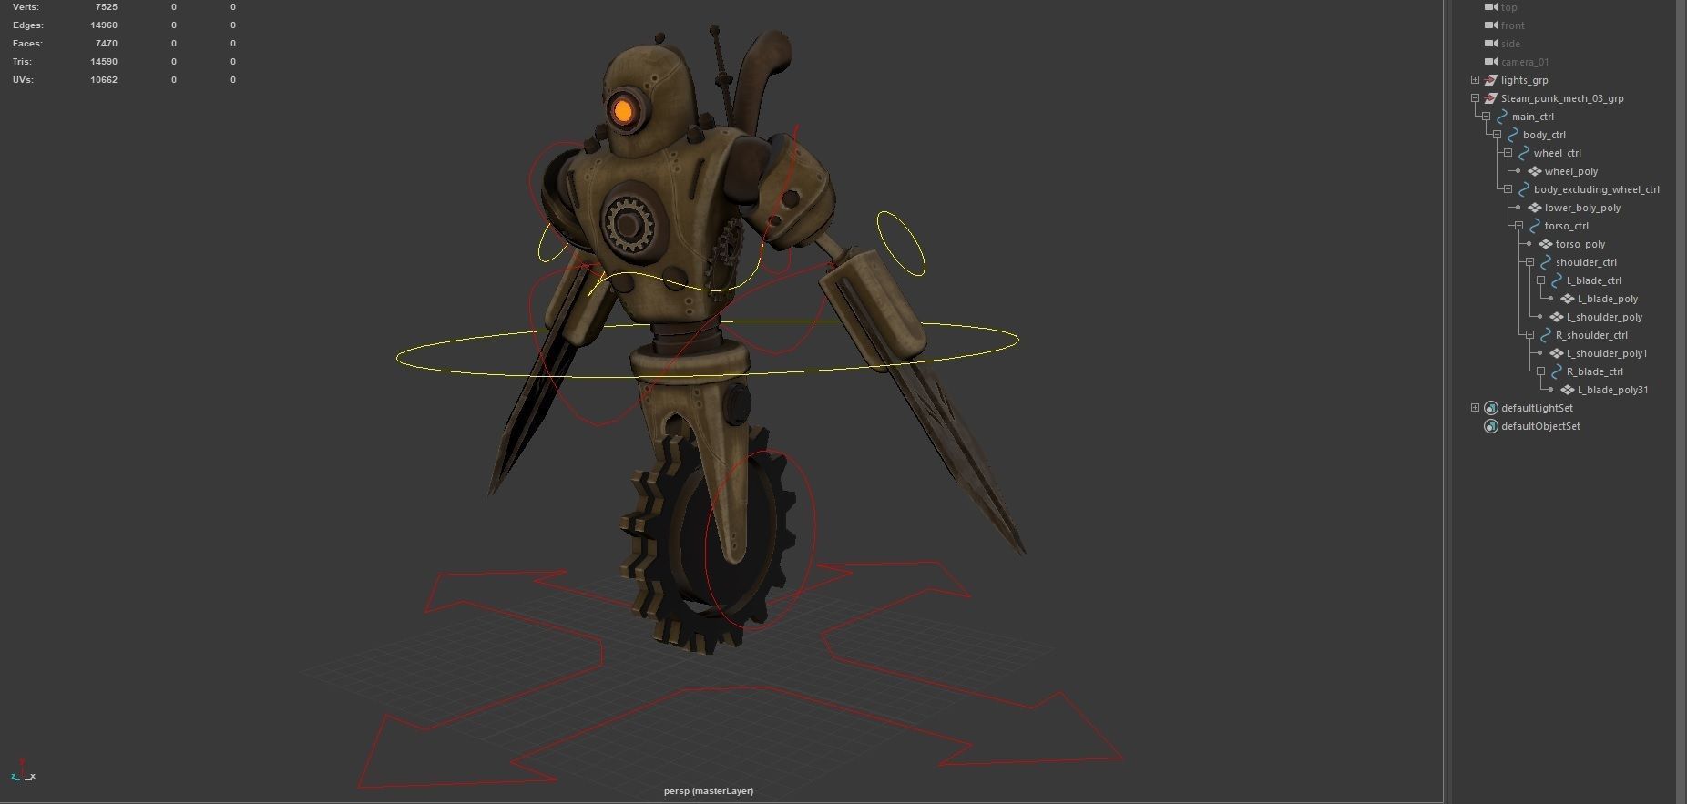Viewport: 1687px width, 804px height.
Task: Collapse the R_shoulder_ctrl branch
Action: pyautogui.click(x=1529, y=335)
